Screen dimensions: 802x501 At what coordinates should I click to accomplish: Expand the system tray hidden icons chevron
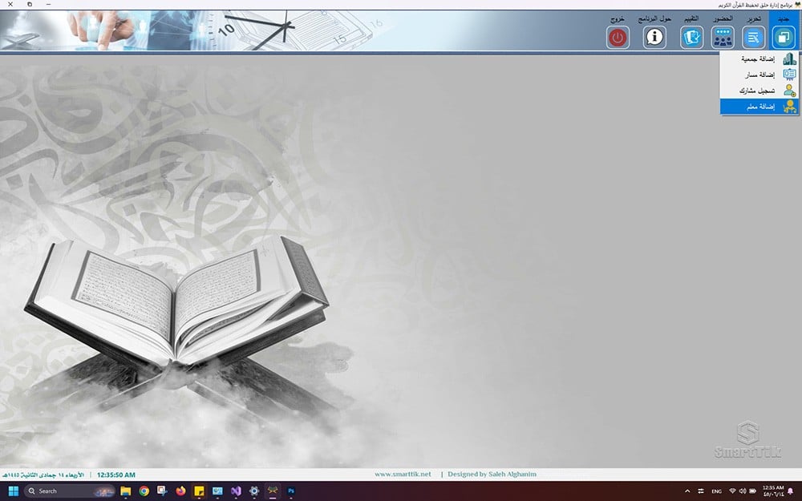(687, 491)
